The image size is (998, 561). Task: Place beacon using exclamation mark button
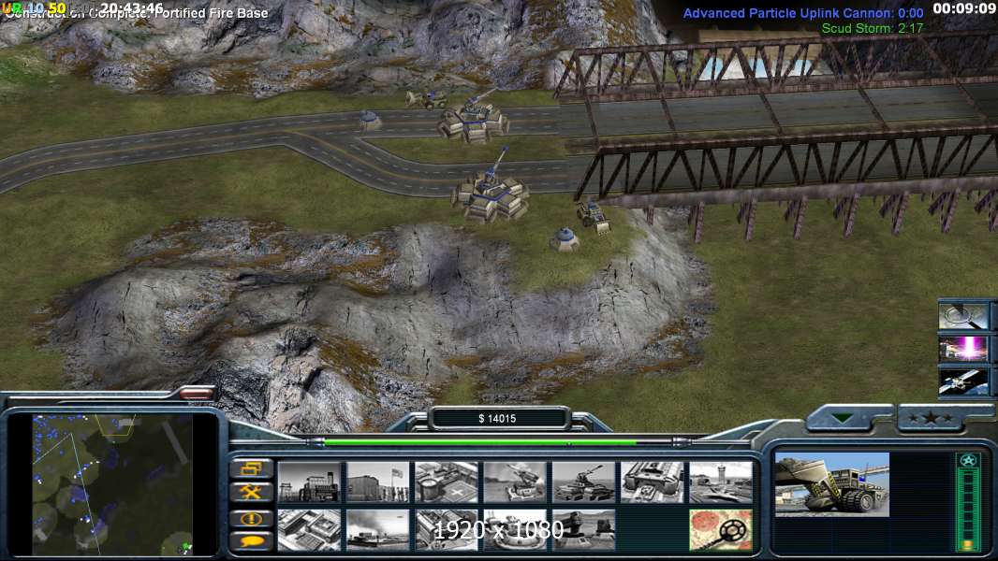point(251,518)
